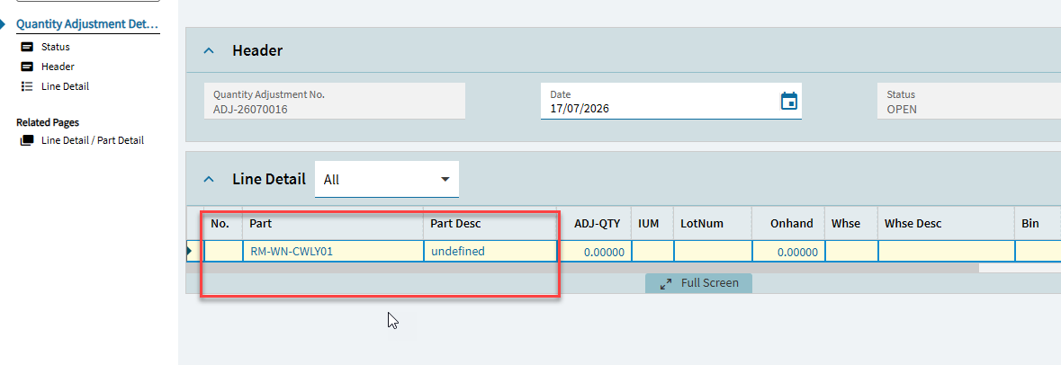The height and width of the screenshot is (365, 1061).
Task: Open Line Detail / Part Detail related page
Action: tap(93, 140)
